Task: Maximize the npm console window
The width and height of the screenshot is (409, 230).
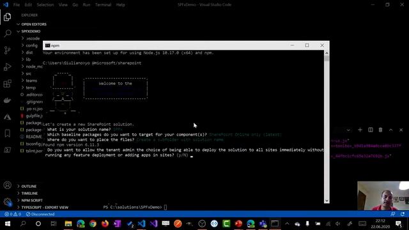Action: click(307, 45)
